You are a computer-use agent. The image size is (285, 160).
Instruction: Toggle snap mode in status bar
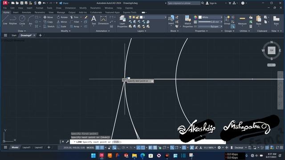pos(102,148)
